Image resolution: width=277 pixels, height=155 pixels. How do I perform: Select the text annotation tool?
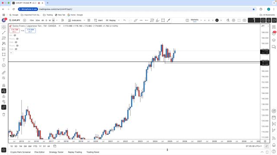tap(4, 60)
